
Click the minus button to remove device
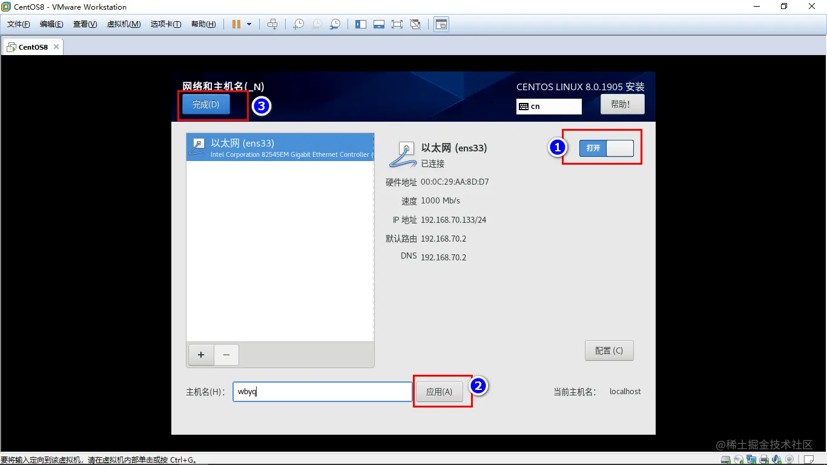coord(226,355)
